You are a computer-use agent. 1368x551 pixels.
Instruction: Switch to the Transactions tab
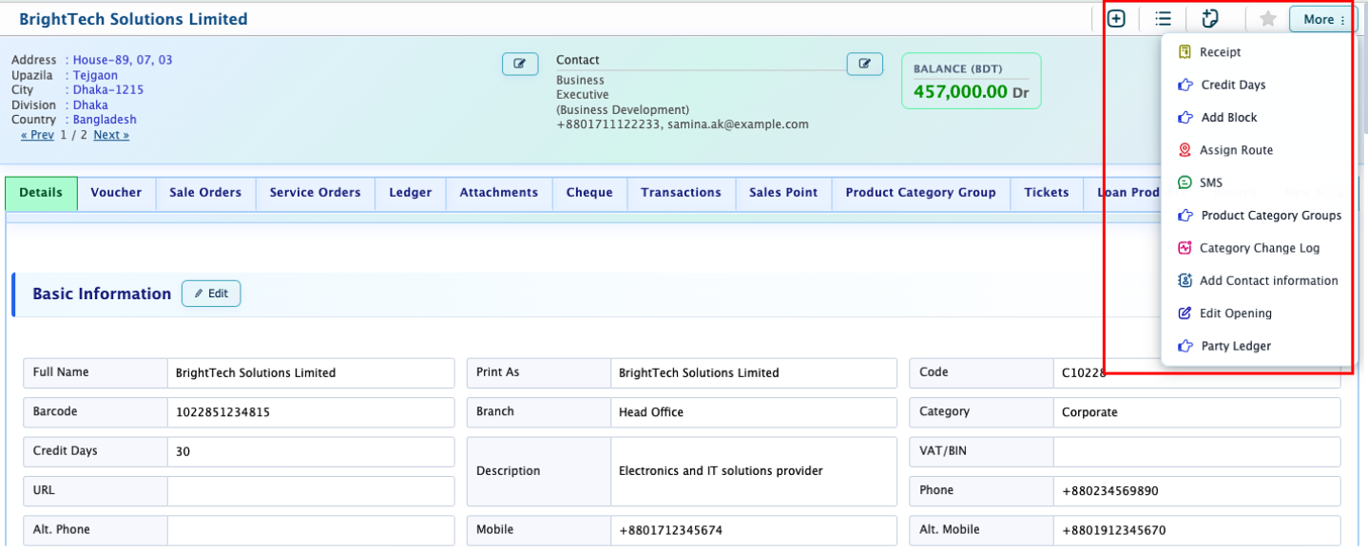pos(681,193)
